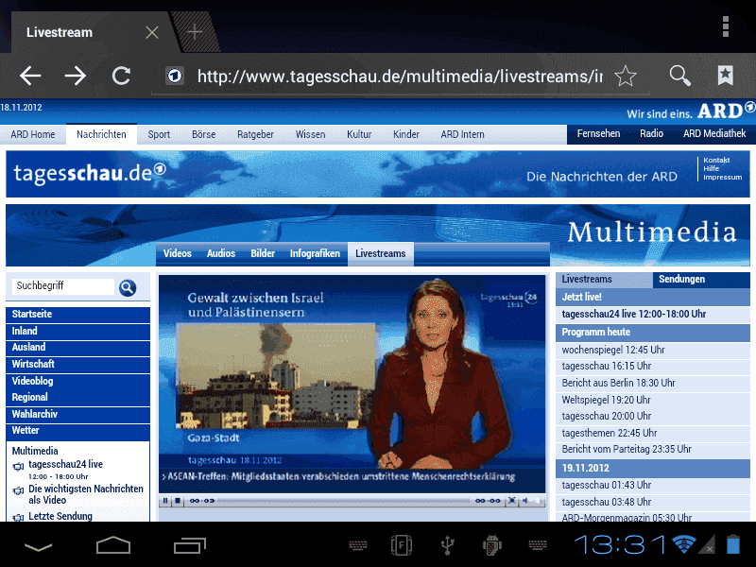The image size is (756, 567).
Task: Open Inland in the left sidebar
Action: coord(78,332)
